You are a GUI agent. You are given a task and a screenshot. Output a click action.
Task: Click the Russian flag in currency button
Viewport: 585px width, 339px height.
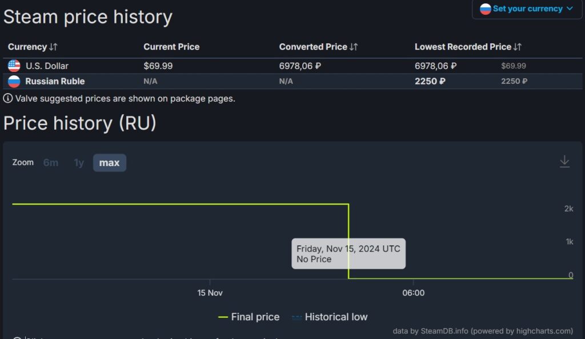pos(486,9)
